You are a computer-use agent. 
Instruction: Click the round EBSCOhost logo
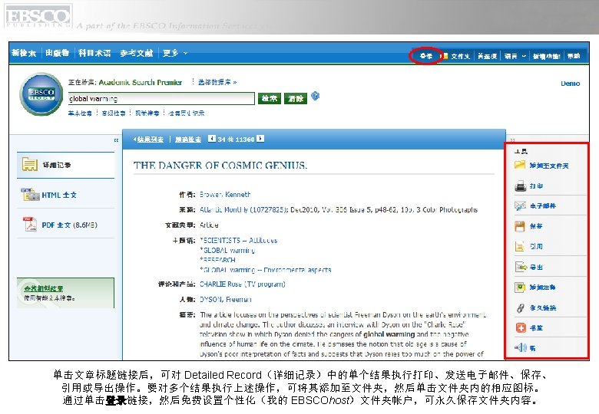[x=41, y=94]
